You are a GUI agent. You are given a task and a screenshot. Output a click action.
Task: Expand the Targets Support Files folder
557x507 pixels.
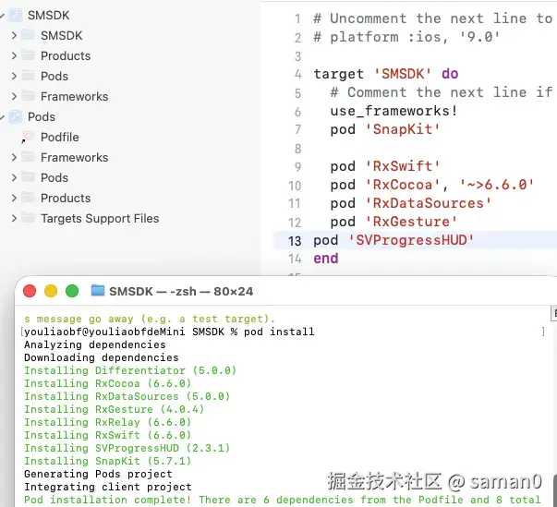[x=14, y=218]
